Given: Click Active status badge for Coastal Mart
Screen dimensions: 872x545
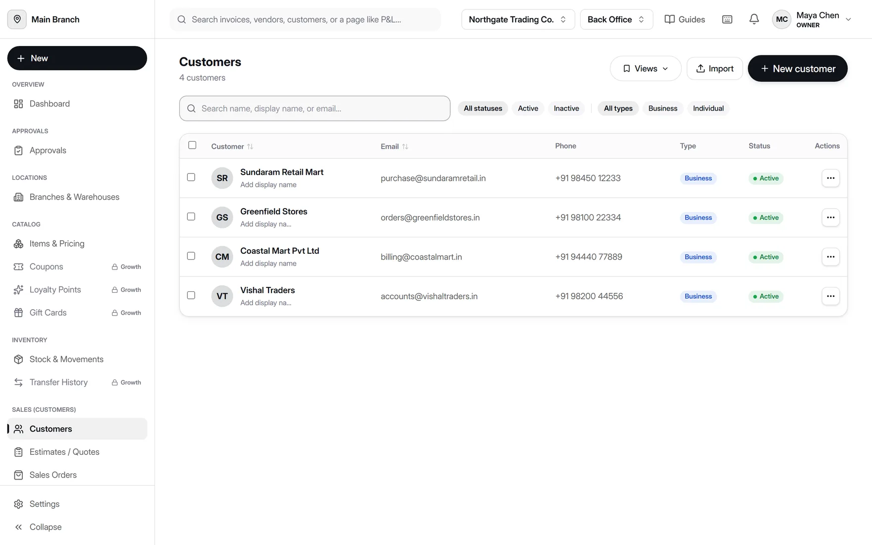Looking at the screenshot, I should [765, 257].
